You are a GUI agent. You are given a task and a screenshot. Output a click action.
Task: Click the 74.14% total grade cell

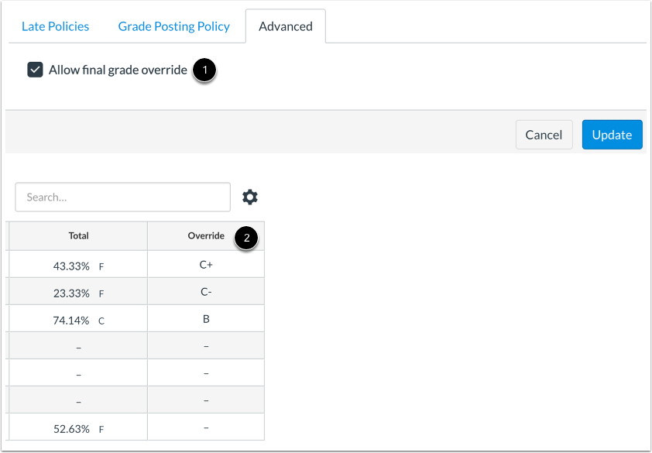click(78, 318)
